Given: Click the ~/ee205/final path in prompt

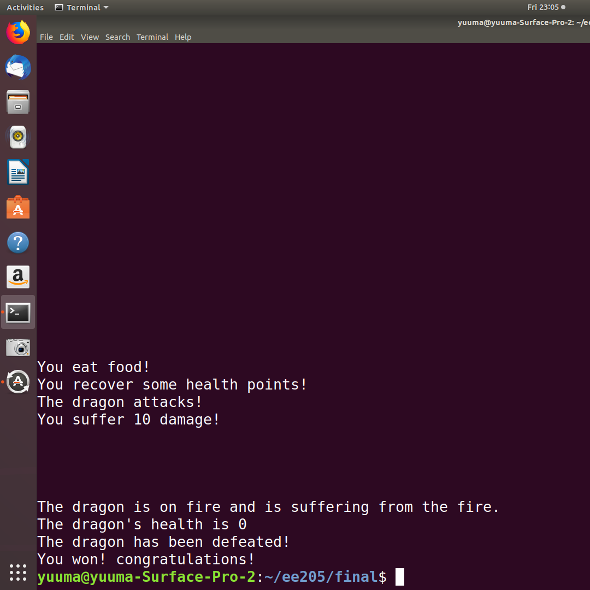Looking at the screenshot, I should point(321,577).
